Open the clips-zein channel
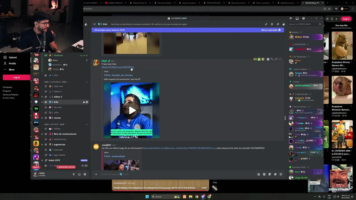Image resolution: width=356 pixels, height=200 pixels. (66, 86)
